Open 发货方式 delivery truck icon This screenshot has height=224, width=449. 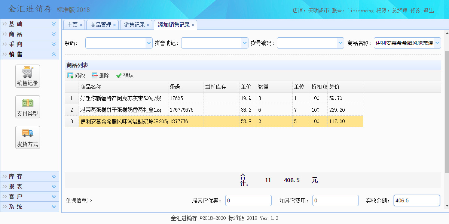(x=27, y=133)
